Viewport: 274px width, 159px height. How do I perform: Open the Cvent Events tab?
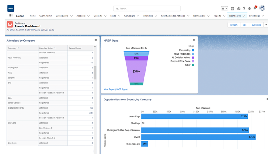62,16
